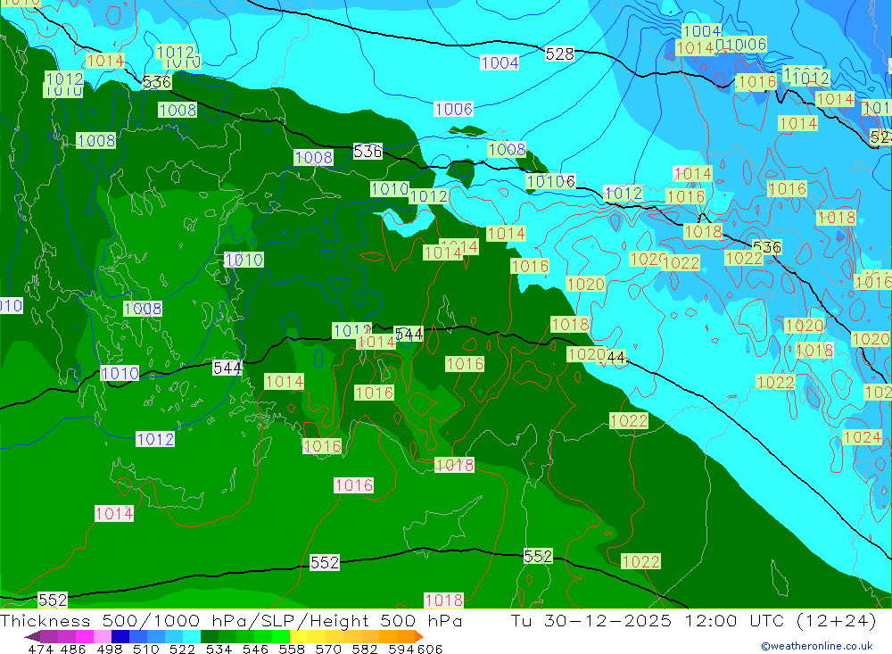Click the legend value 474
This screenshot has width=892, height=654.
(40, 649)
